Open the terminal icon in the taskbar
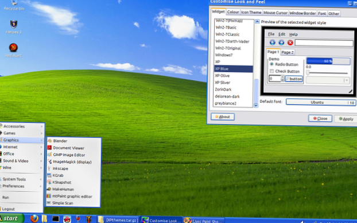357x223 pixels. tap(56, 219)
